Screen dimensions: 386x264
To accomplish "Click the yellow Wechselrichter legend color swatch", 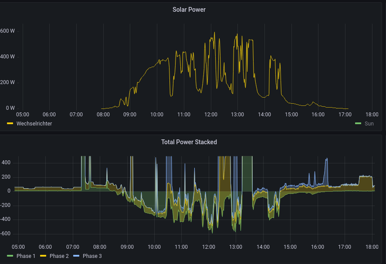I will pos(10,123).
